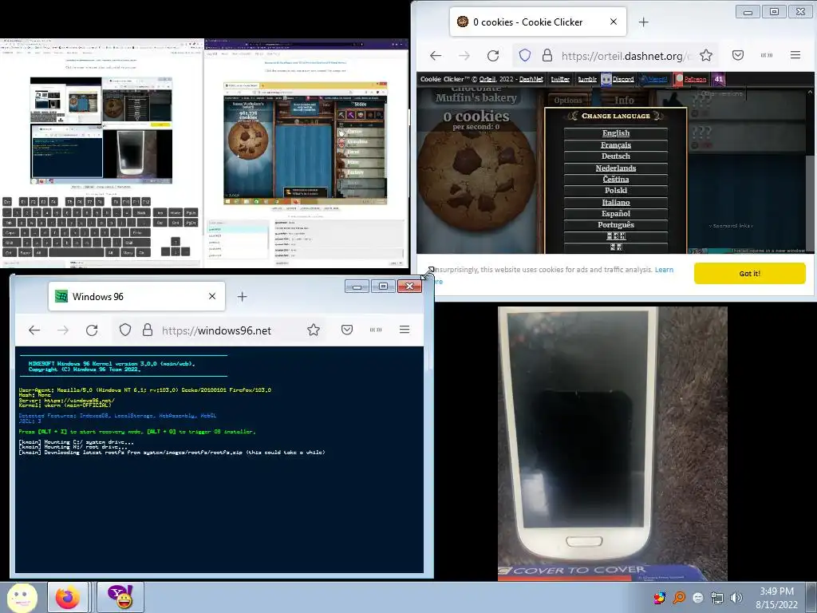Choose Español language
Image resolution: width=817 pixels, height=613 pixels.
click(615, 214)
